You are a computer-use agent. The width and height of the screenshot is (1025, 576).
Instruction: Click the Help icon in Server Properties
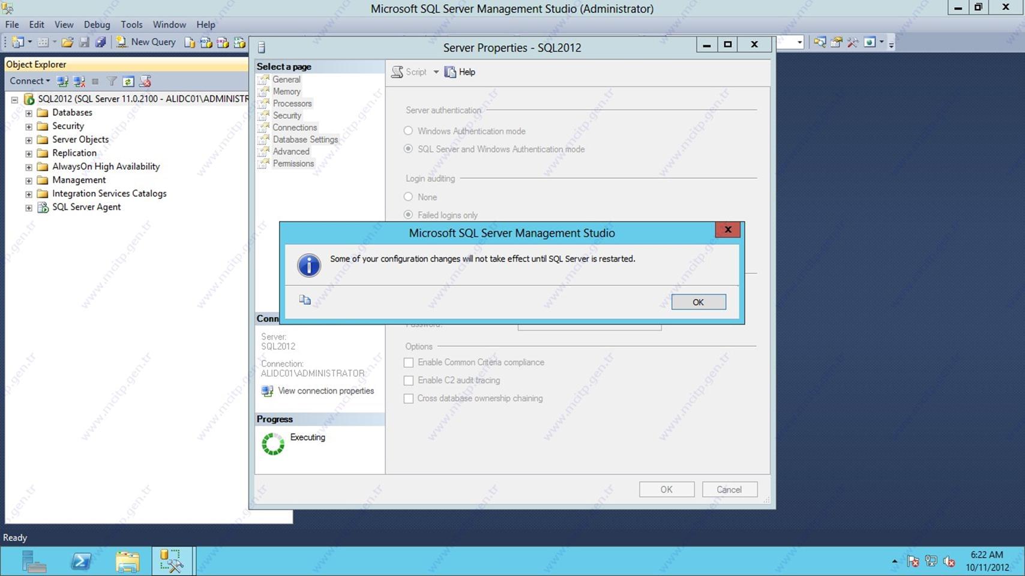point(450,72)
